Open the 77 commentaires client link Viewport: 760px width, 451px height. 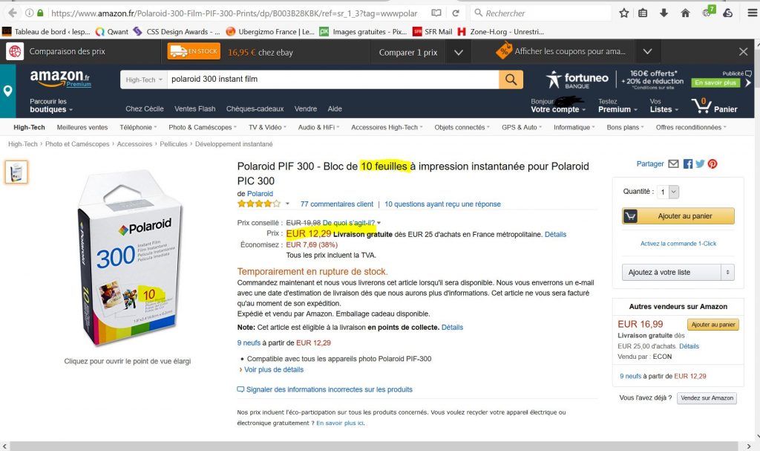point(337,204)
